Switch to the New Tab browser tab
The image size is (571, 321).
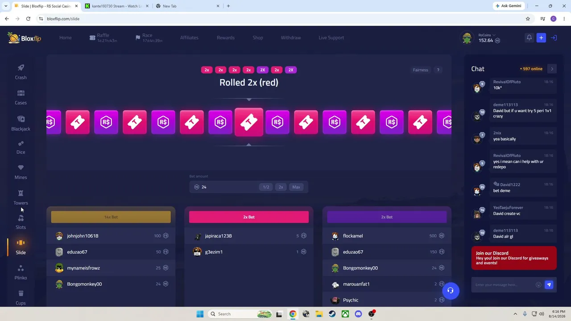pos(187,6)
